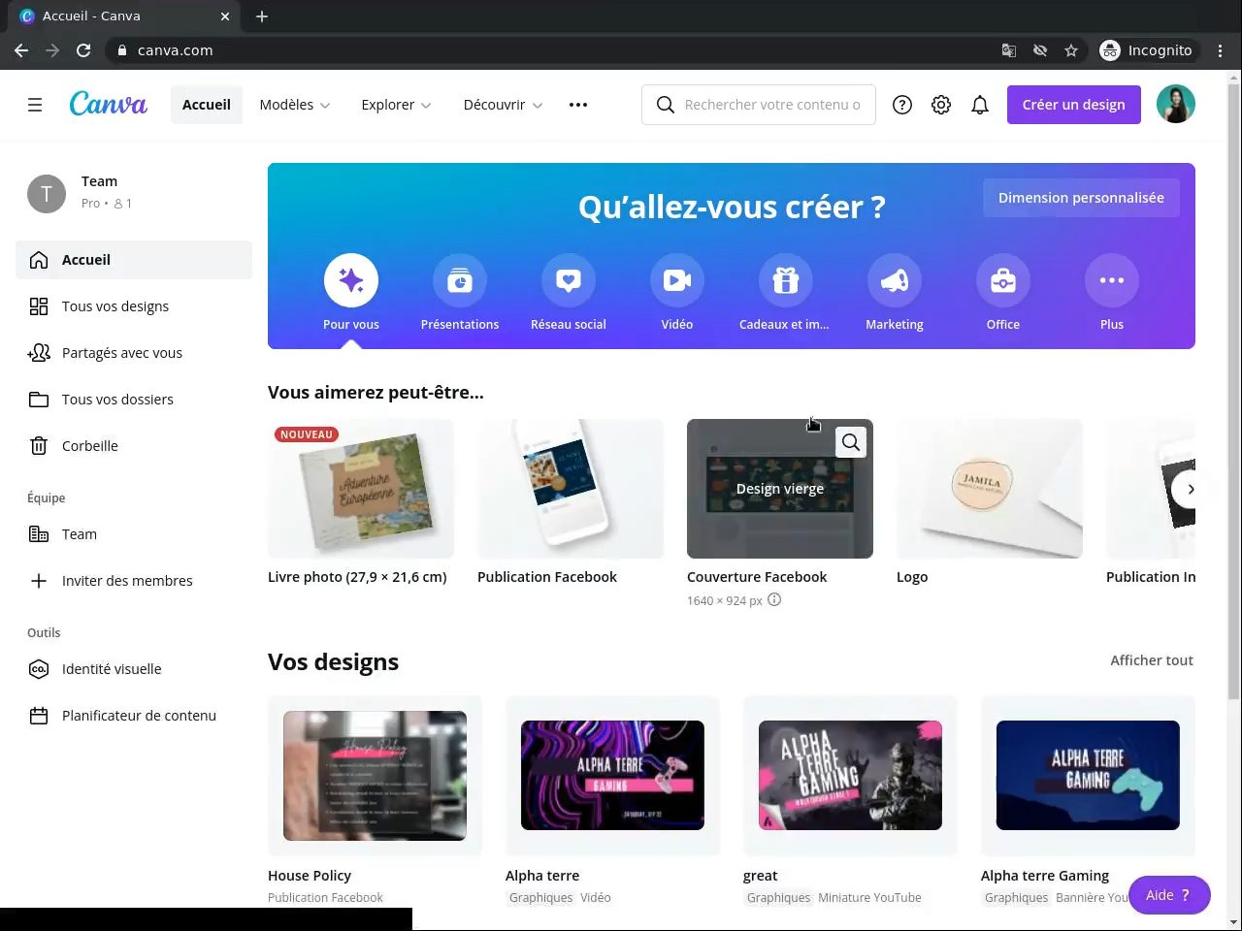Select the Office briefcase icon
The height and width of the screenshot is (931, 1242).
tap(1003, 280)
